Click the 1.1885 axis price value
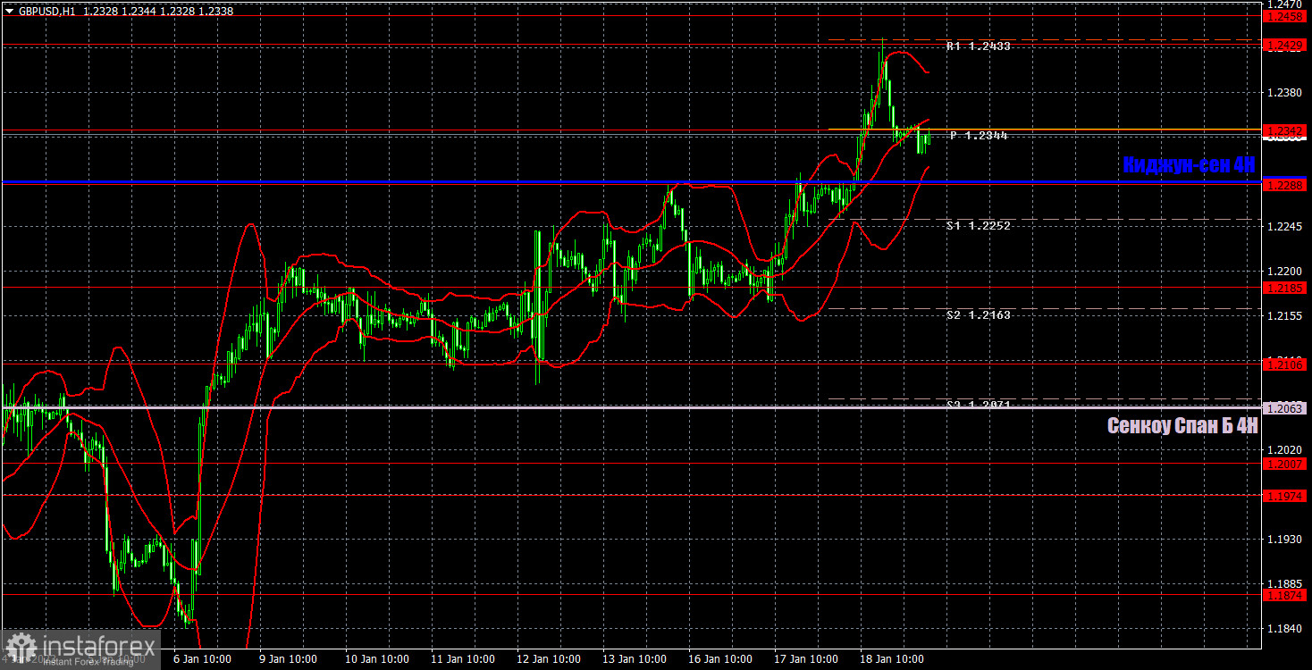Screen dimensions: 1312x670 click(x=1283, y=584)
